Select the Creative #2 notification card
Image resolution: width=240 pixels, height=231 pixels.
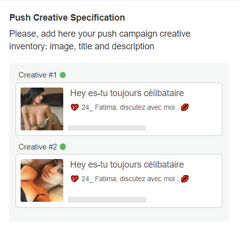[119, 181]
